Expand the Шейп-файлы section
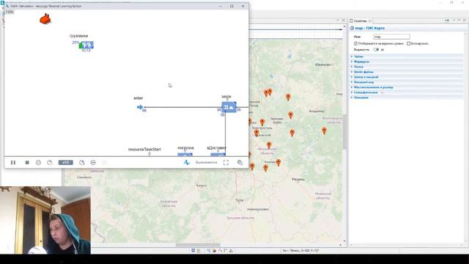This screenshot has height=264, width=469. pos(407,72)
